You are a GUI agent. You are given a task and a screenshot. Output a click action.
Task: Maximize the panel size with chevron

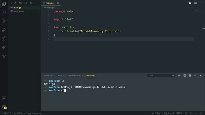pos(195,75)
